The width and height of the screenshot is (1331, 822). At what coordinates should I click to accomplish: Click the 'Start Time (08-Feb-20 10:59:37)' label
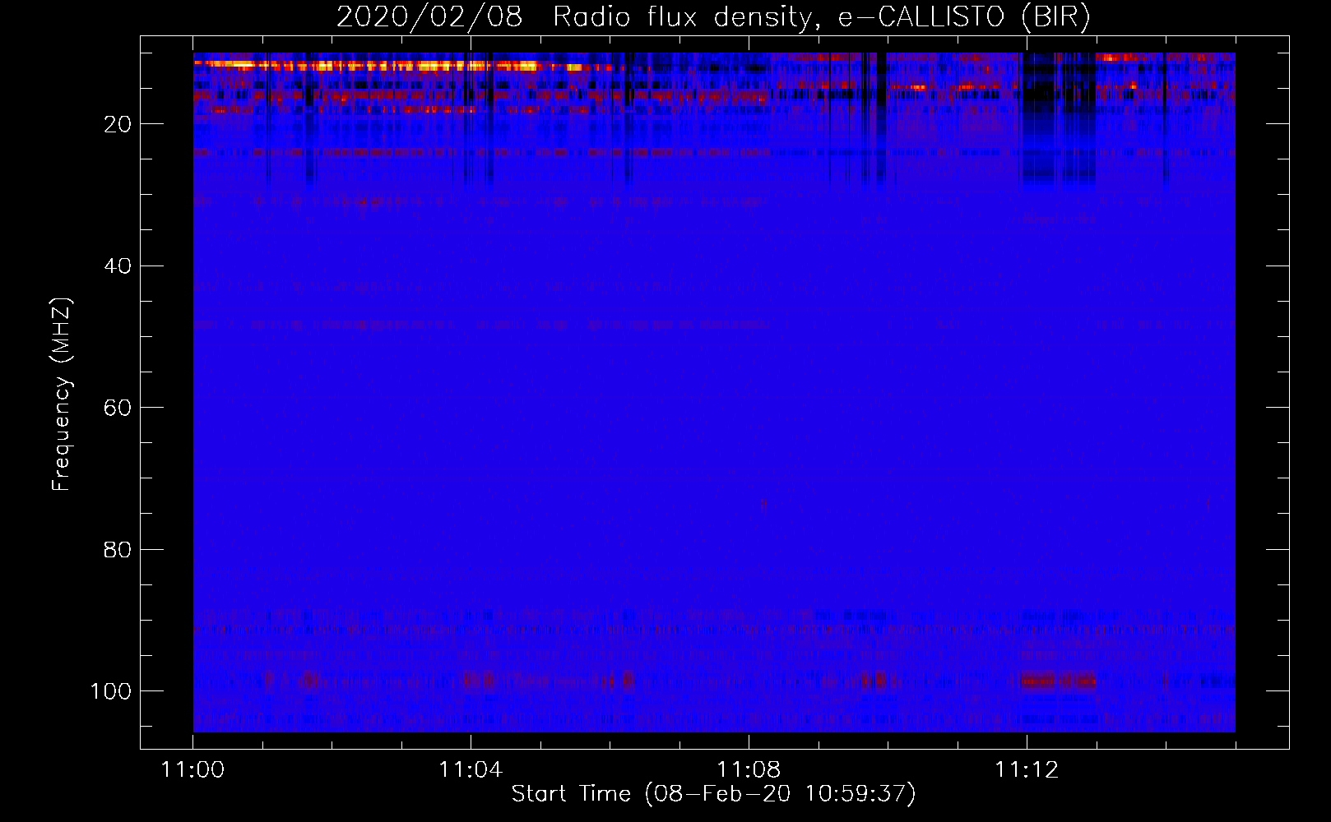[x=713, y=794]
